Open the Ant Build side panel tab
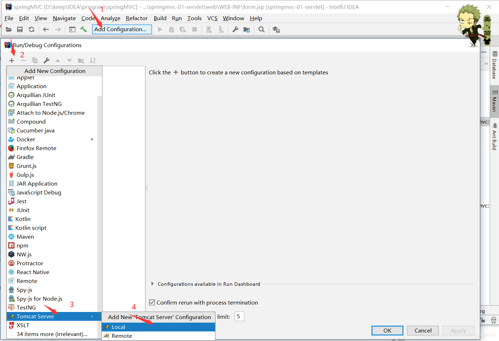 click(495, 137)
